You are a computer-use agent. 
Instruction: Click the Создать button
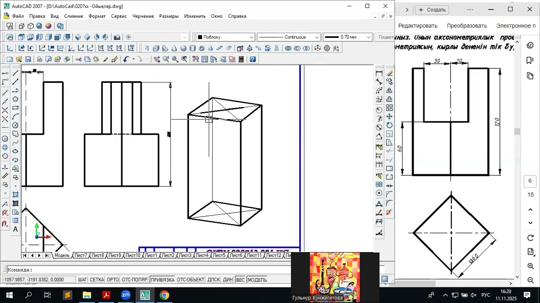432,10
